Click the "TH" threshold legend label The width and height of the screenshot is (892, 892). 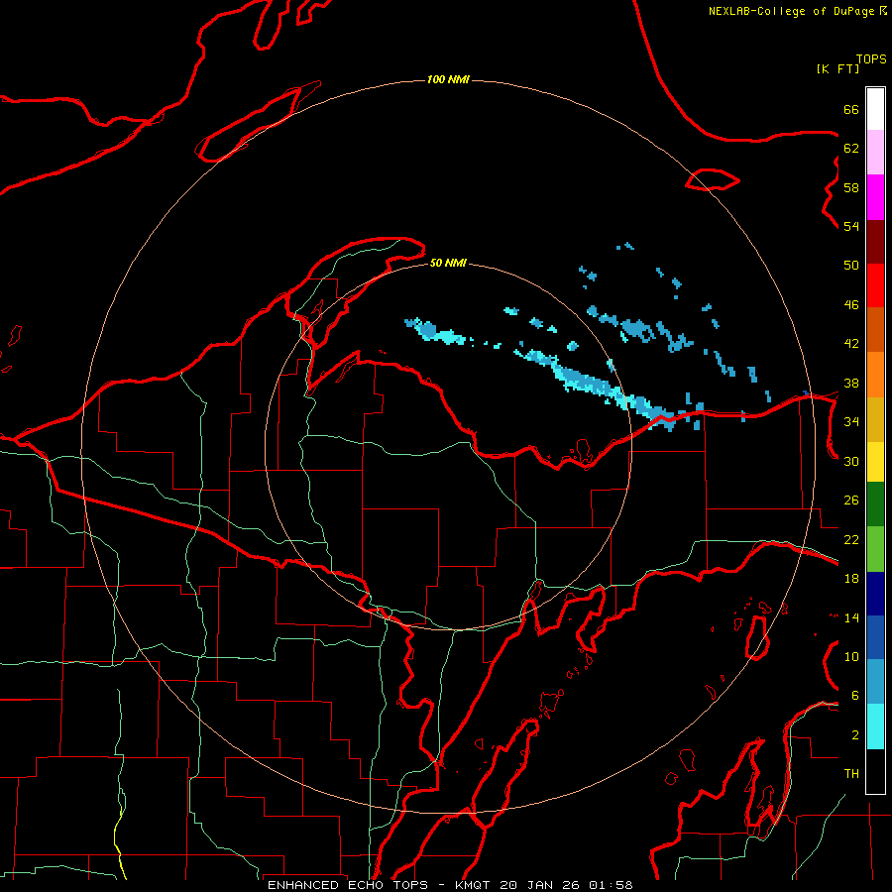coord(851,774)
